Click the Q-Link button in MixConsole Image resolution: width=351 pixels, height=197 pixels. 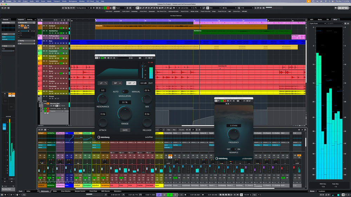181,130
